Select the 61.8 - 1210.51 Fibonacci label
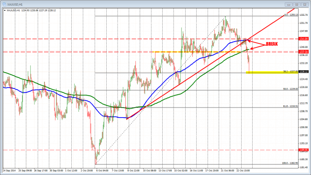Viewport: 311px width, 175px height. (290, 106)
